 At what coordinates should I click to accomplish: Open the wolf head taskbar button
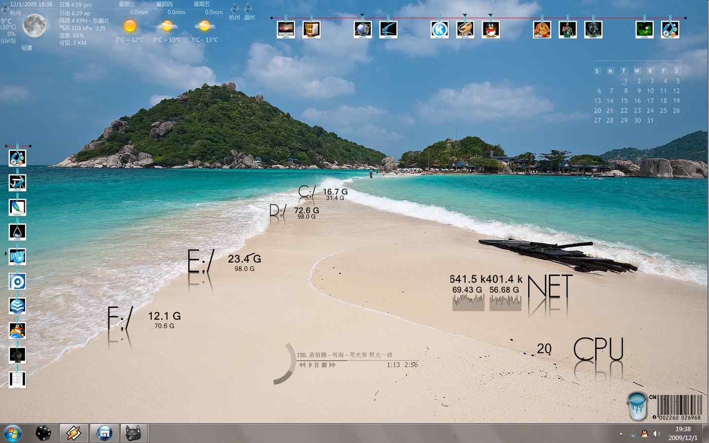pyautogui.click(x=134, y=433)
